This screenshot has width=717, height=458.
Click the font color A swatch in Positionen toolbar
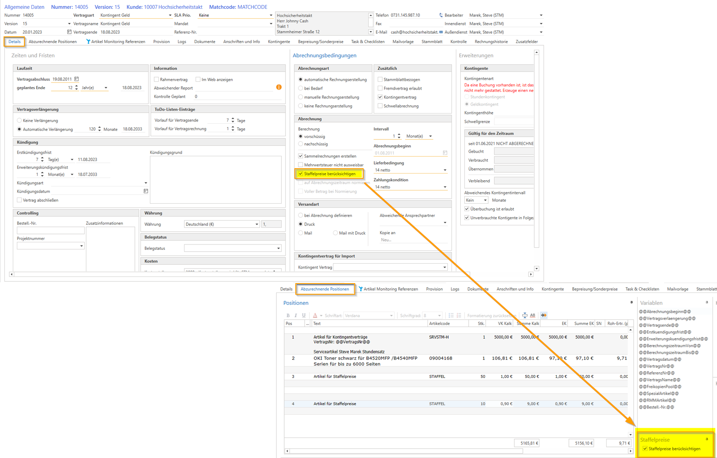[315, 316]
